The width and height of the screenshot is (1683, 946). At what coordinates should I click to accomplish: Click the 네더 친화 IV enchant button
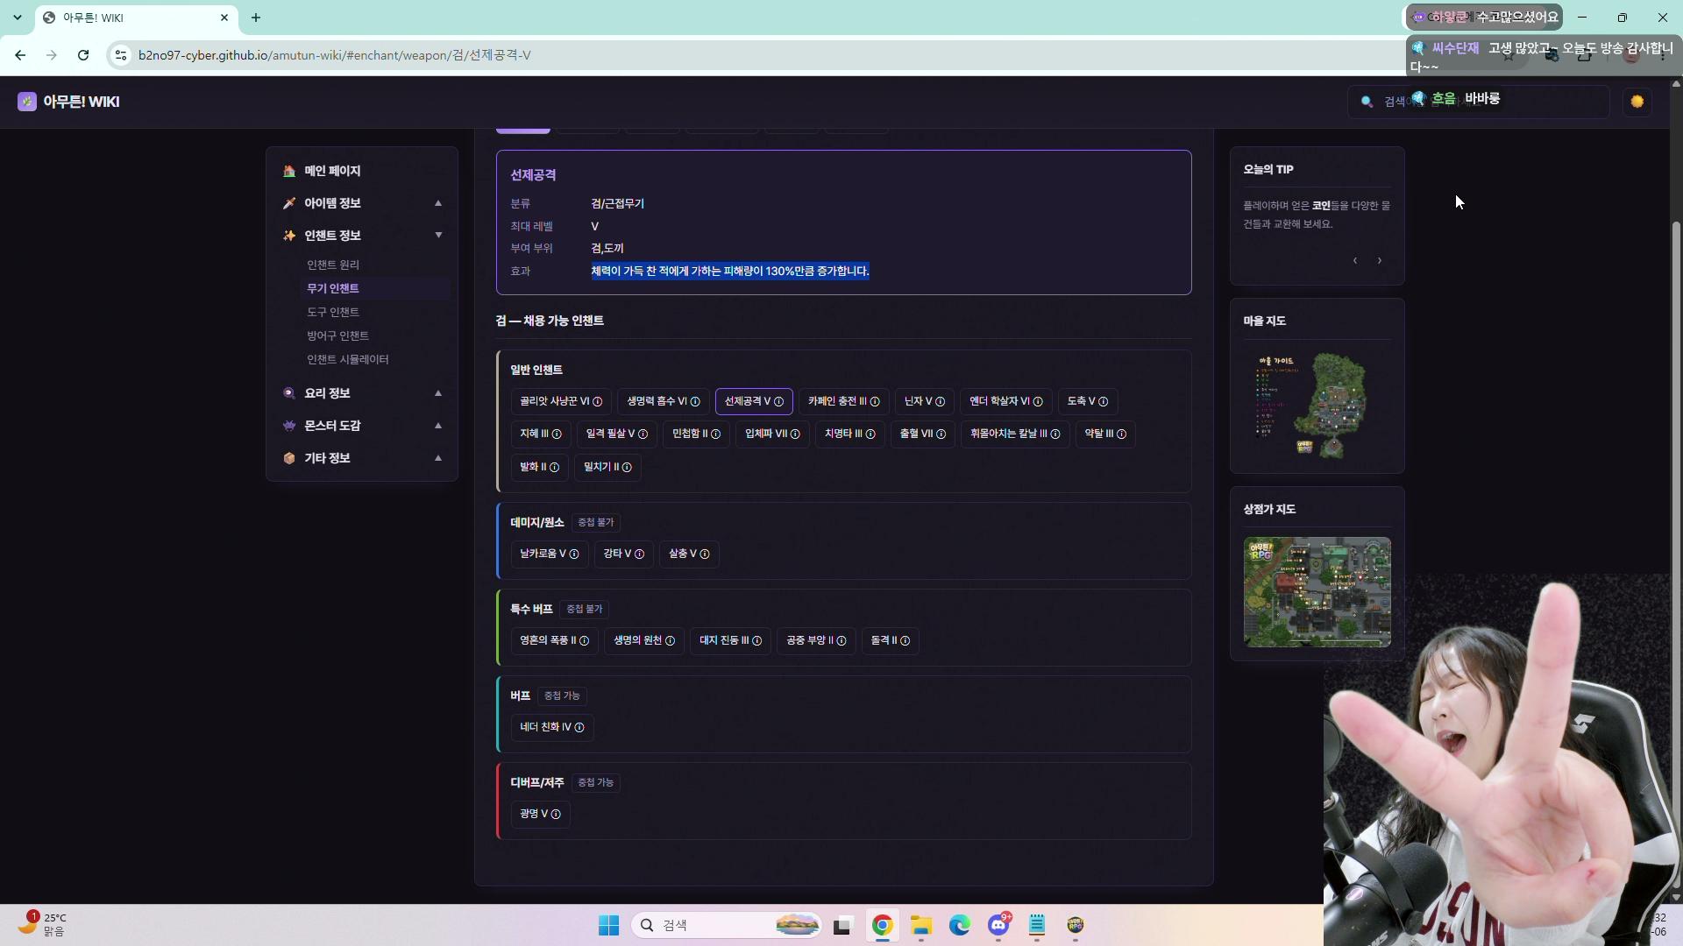[552, 727]
